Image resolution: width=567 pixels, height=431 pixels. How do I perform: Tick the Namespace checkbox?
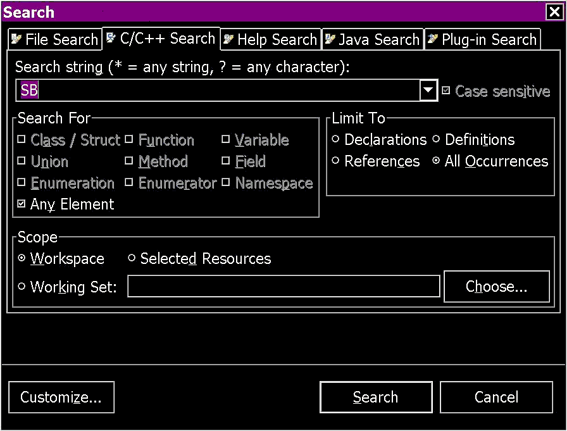(x=226, y=182)
